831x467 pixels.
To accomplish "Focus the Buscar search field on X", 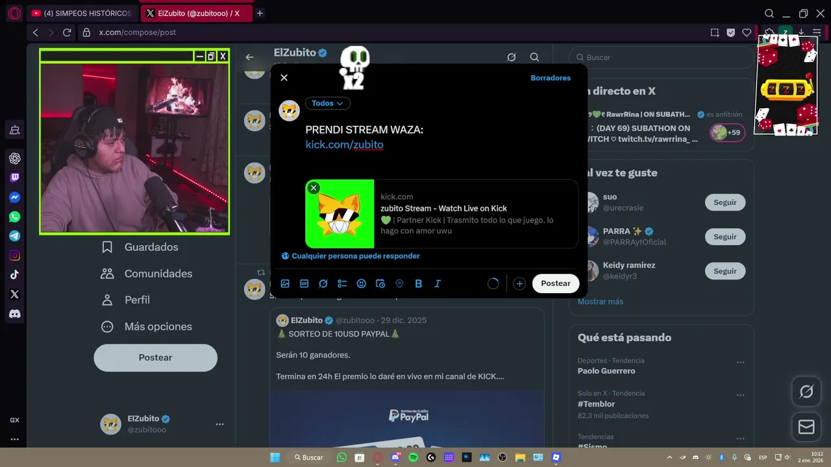I will click(x=662, y=57).
